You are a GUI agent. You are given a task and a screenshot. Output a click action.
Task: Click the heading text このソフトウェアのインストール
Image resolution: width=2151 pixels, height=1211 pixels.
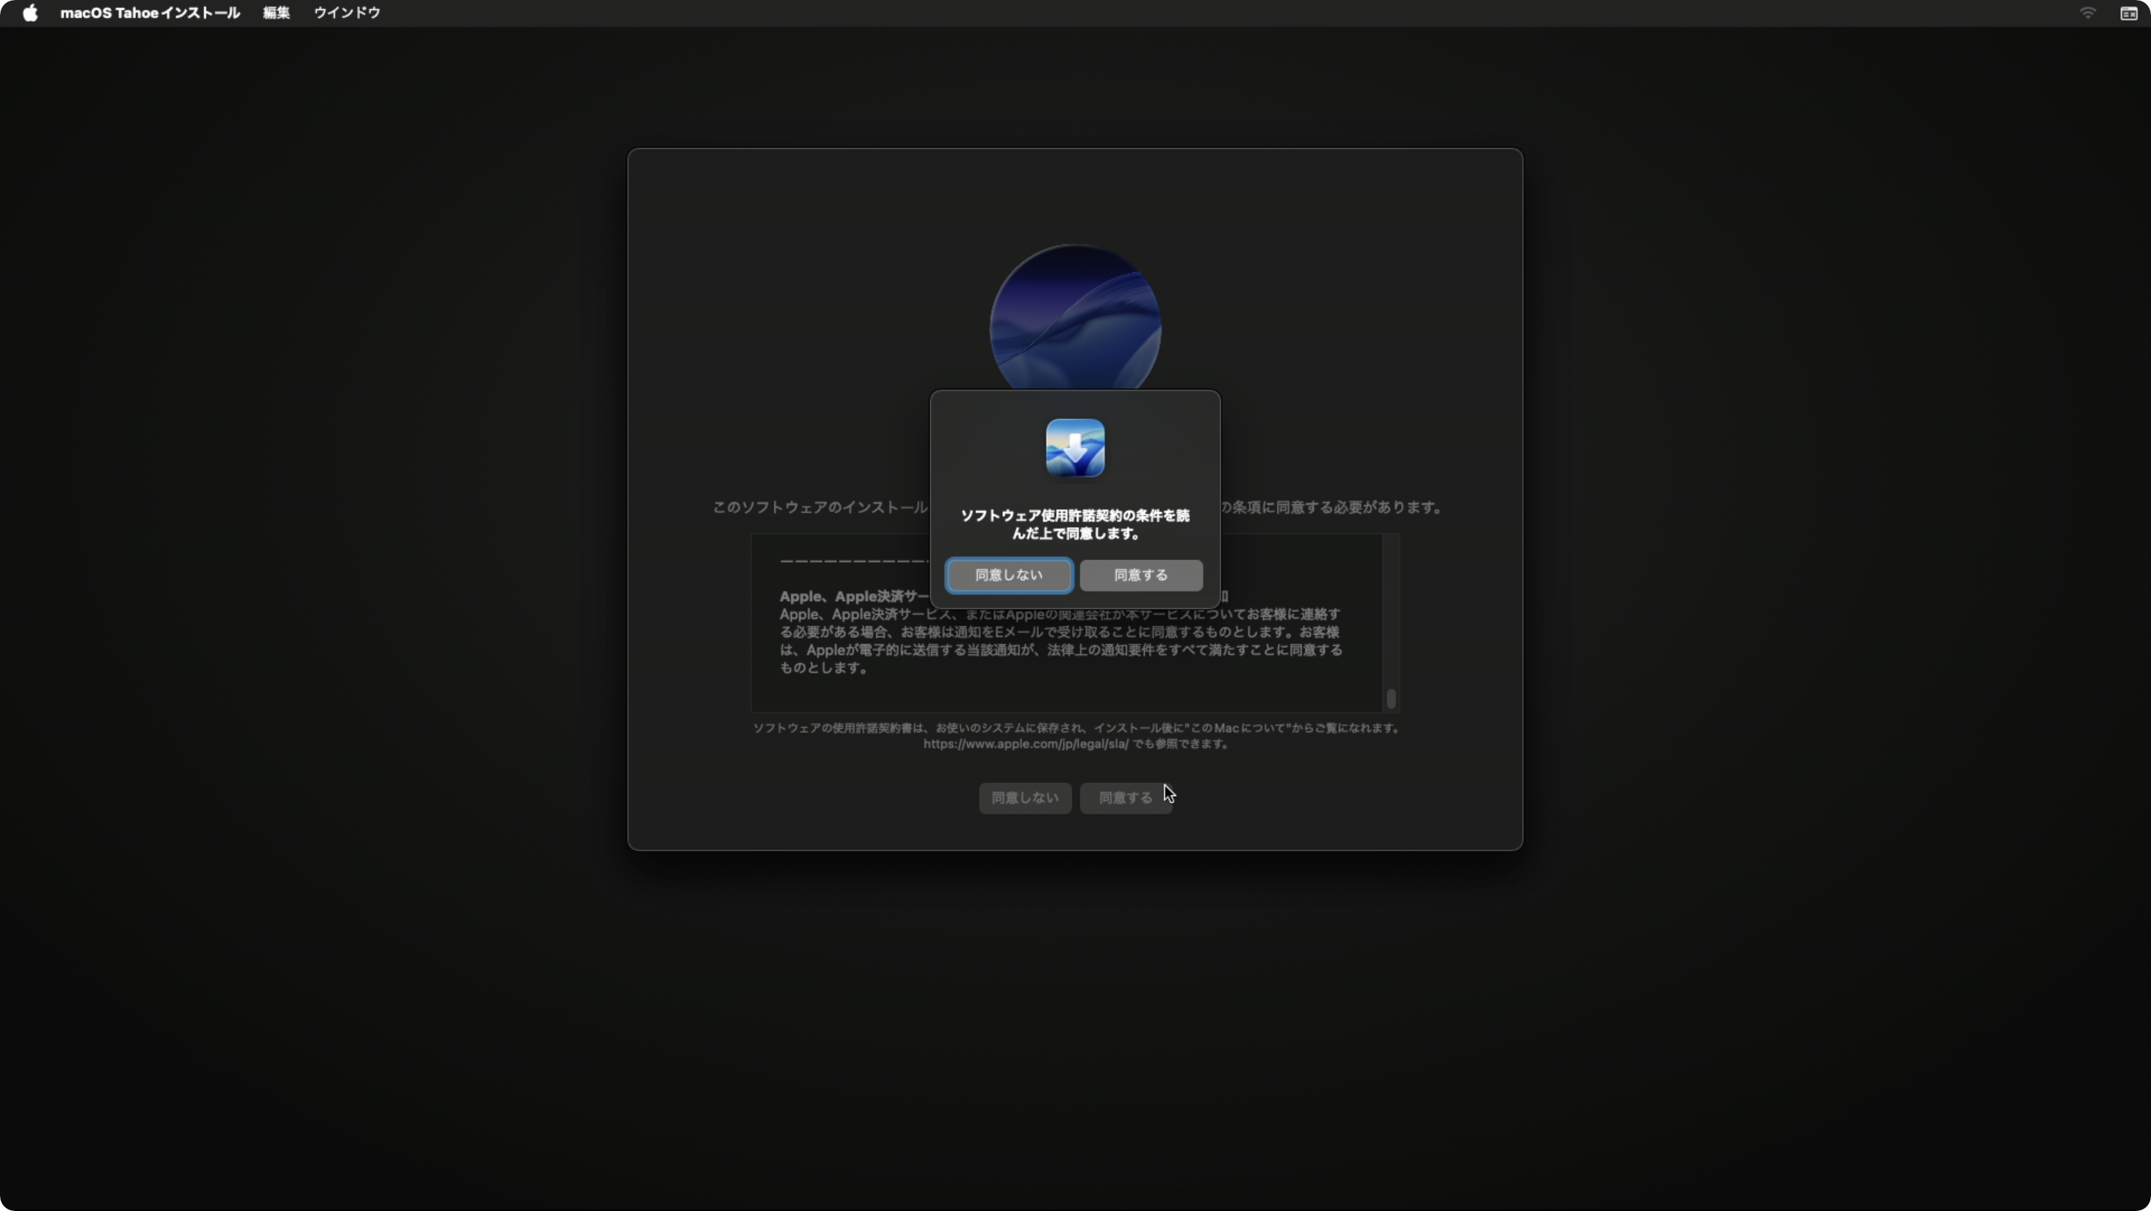(x=820, y=508)
